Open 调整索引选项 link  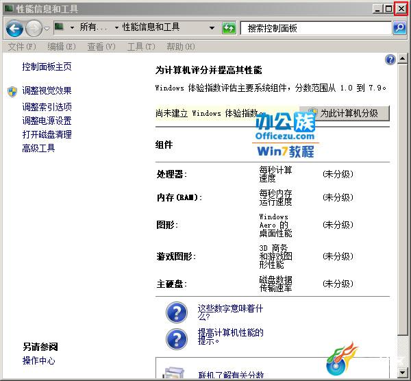(47, 107)
